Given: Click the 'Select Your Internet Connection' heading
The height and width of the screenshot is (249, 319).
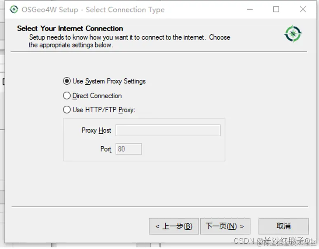Looking at the screenshot, I should coord(70,28).
